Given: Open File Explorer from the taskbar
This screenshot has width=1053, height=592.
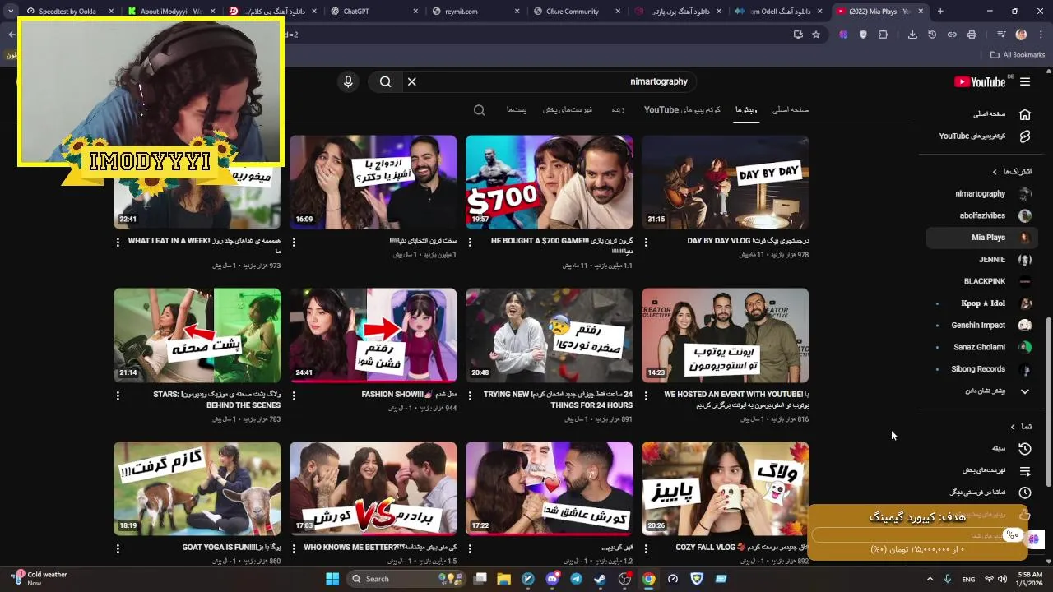Looking at the screenshot, I should click(503, 579).
